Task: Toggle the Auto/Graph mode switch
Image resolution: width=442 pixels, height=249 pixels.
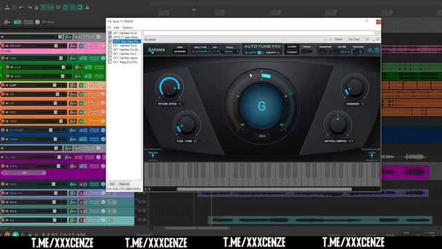Action: (x=260, y=53)
